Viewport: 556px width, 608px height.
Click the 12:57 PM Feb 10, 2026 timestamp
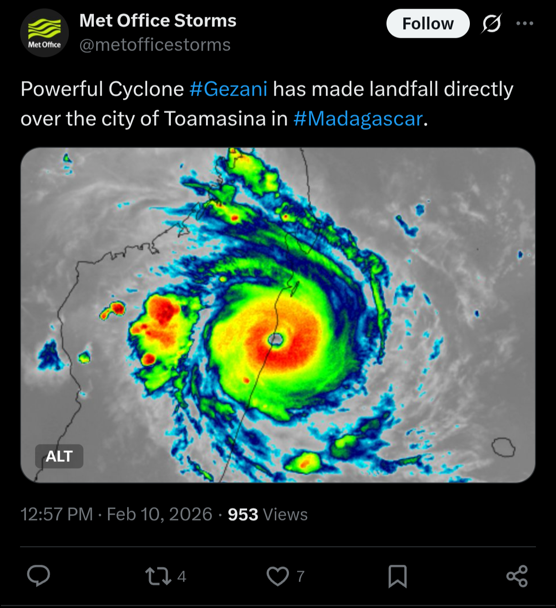116,515
